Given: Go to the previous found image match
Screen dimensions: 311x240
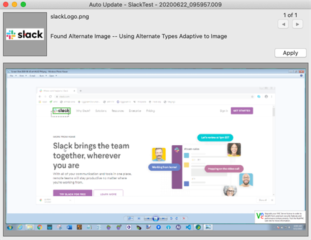Looking at the screenshot, I should [283, 24].
